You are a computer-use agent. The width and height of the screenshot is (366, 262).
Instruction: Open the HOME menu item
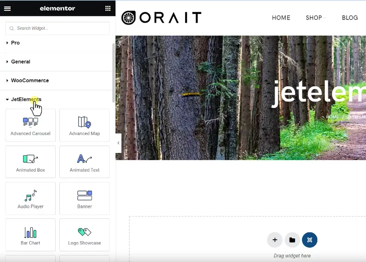[281, 18]
